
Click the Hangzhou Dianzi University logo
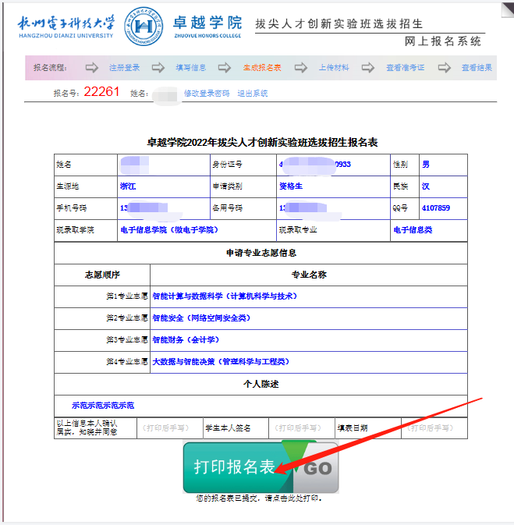click(x=66, y=27)
